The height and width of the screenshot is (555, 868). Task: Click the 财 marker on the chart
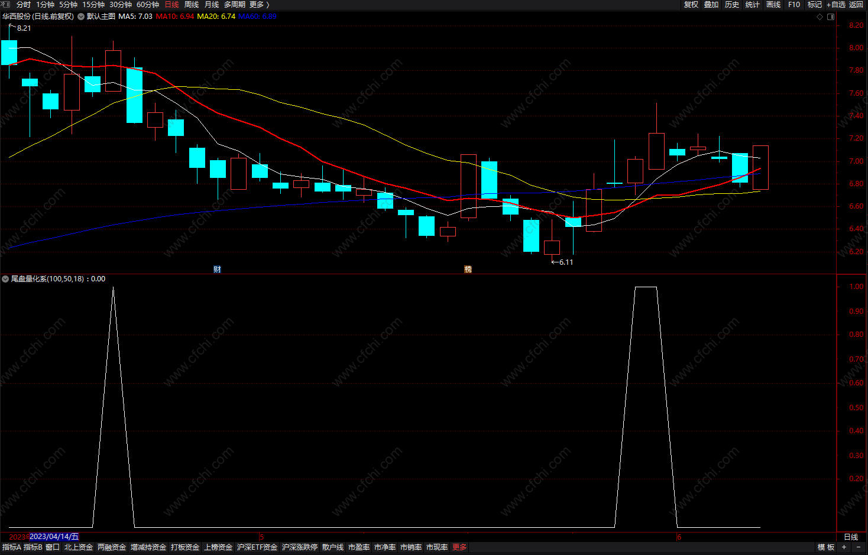(217, 270)
